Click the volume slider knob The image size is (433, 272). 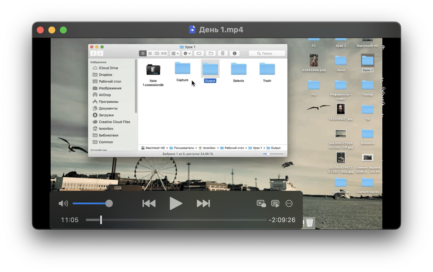coord(109,203)
